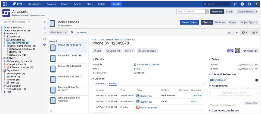The height and width of the screenshot is (114, 261).
Task: Switch to the Overview view
Action: click(x=217, y=12)
